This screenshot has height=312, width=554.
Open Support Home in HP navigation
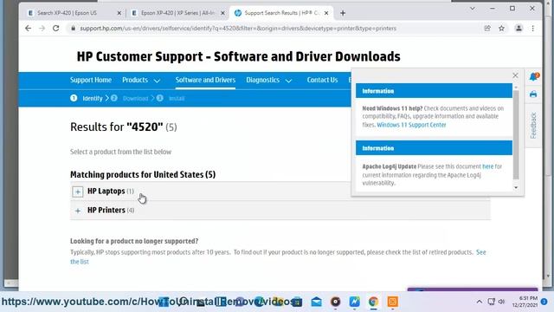91,80
